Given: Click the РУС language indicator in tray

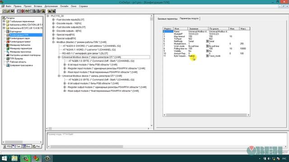Looking at the screenshot, I should [x=284, y=158].
